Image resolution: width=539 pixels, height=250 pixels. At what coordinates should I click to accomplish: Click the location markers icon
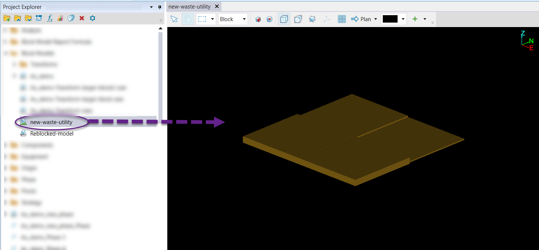pyautogui.click(x=71, y=18)
